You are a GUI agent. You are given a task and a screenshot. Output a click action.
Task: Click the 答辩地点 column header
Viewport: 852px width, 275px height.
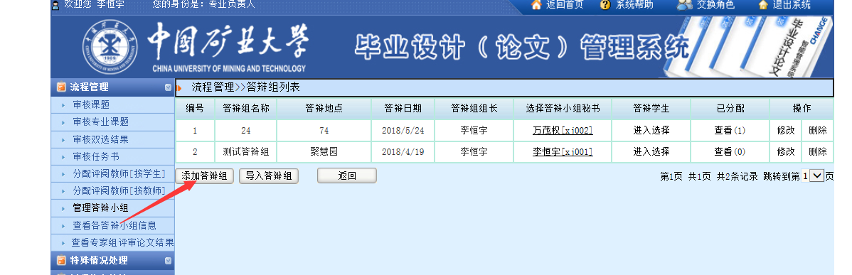324,108
